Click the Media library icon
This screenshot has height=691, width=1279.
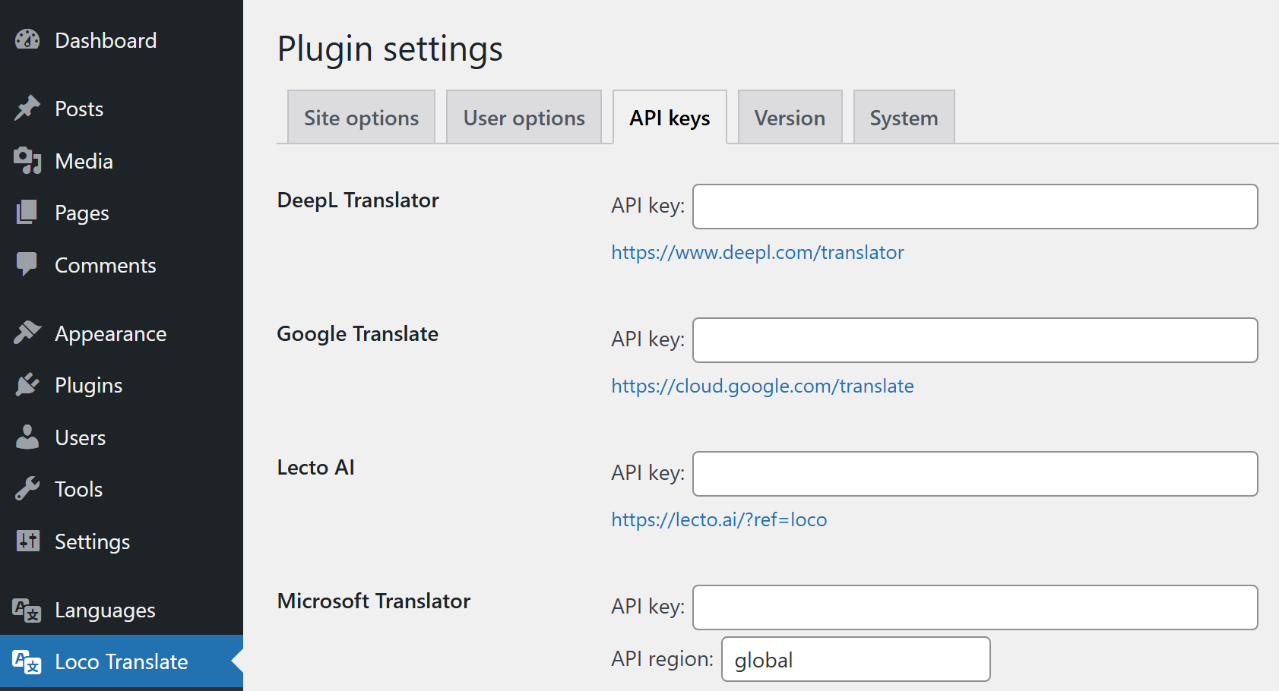pos(27,160)
